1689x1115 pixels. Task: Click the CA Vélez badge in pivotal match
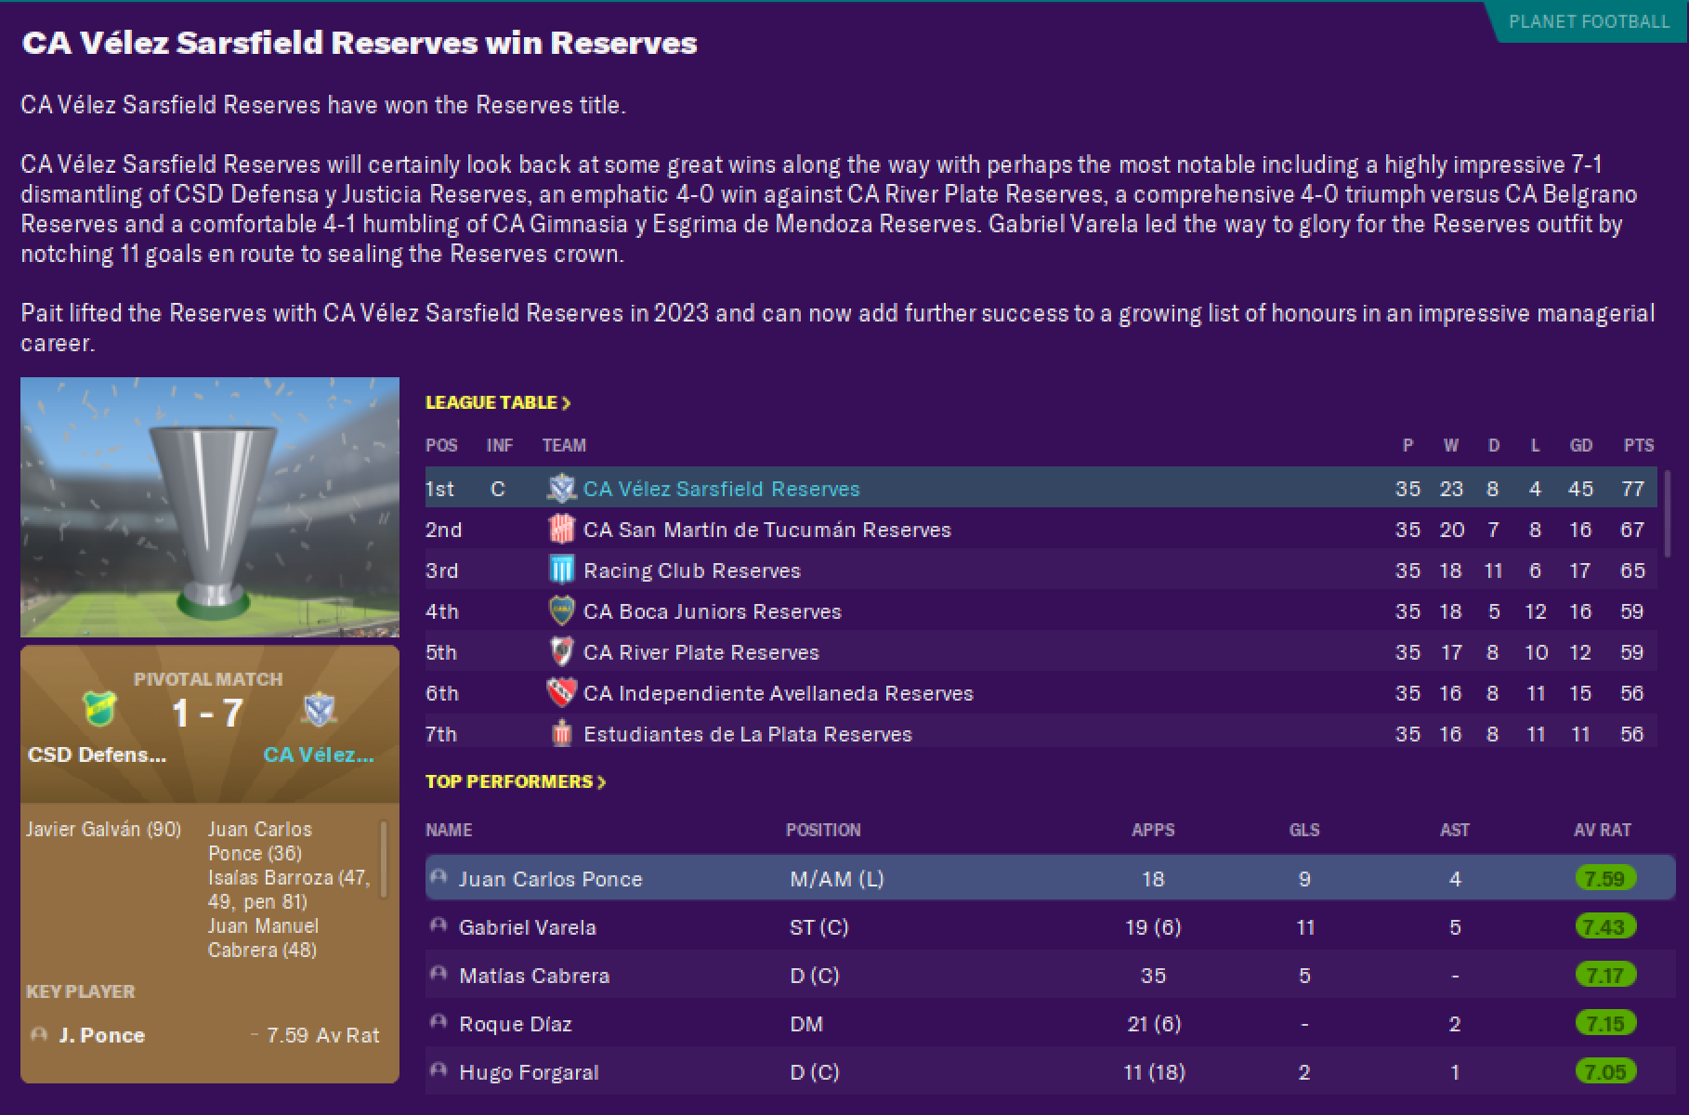pos(319,710)
